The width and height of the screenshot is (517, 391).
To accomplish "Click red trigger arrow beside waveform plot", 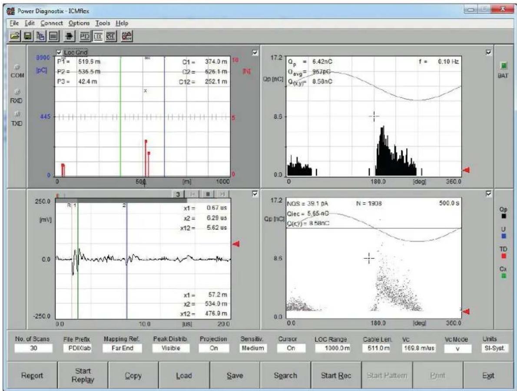I will click(236, 244).
